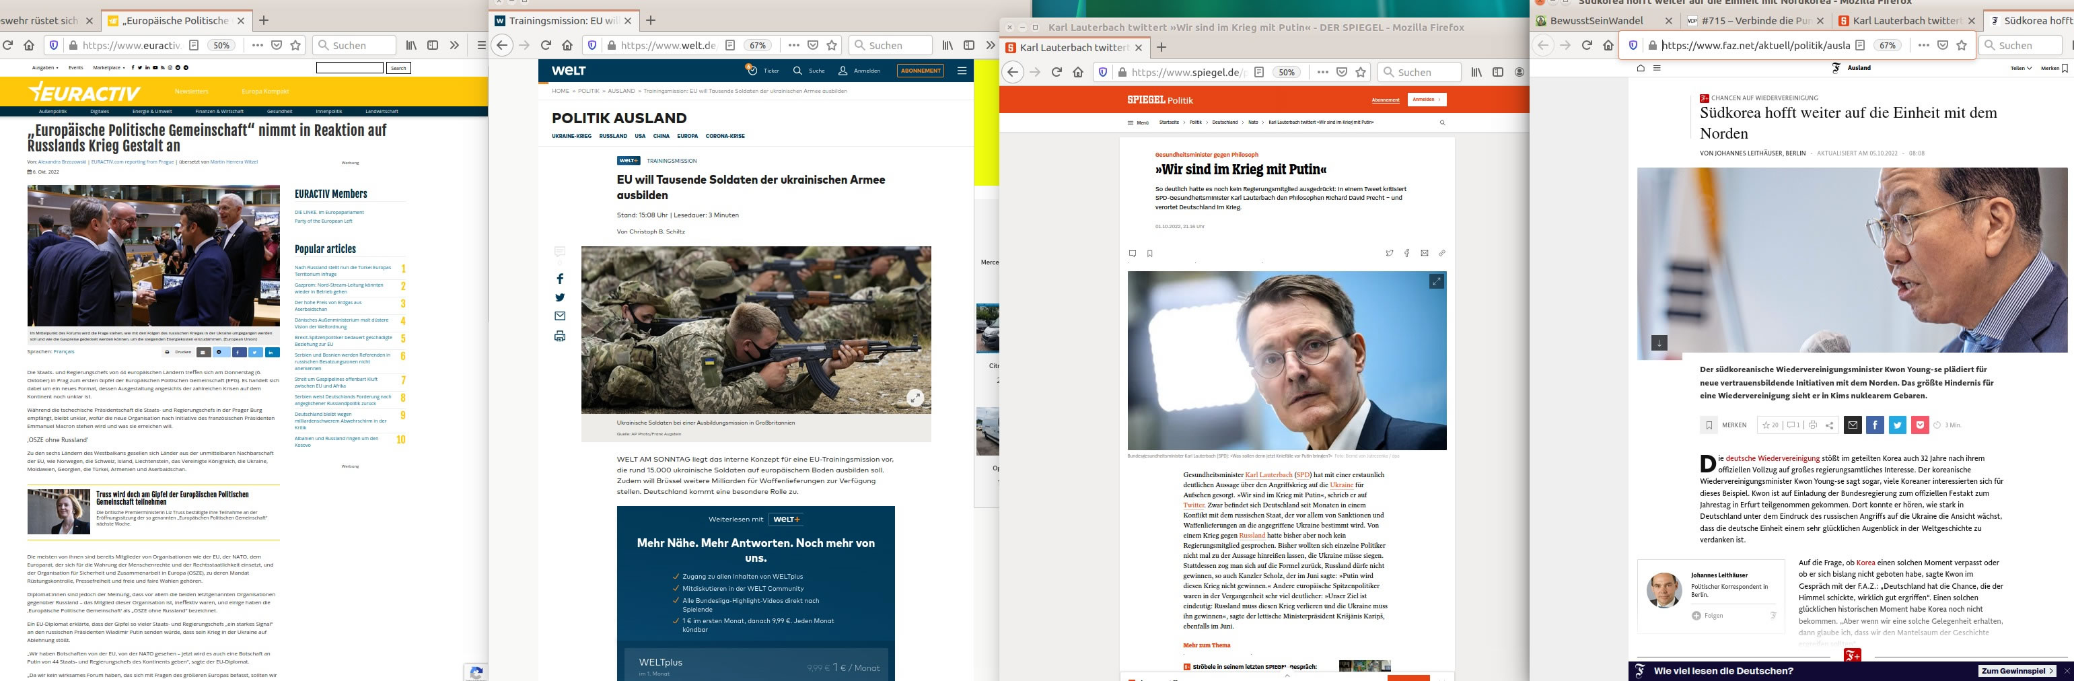This screenshot has height=681, width=2074.
Task: Bookmark the Spiegel article on the page
Action: [x=1149, y=254]
